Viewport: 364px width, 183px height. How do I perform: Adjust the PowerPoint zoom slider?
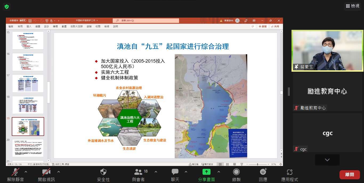pos(257,164)
